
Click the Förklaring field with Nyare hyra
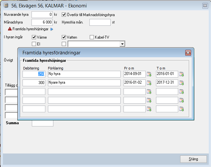click(x=84, y=83)
